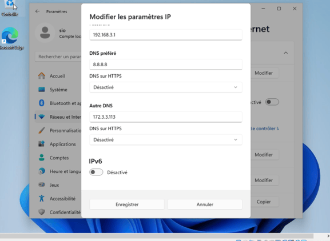Toggle the switch behind the dialog on the right
This screenshot has height=241, width=330.
(x=272, y=102)
